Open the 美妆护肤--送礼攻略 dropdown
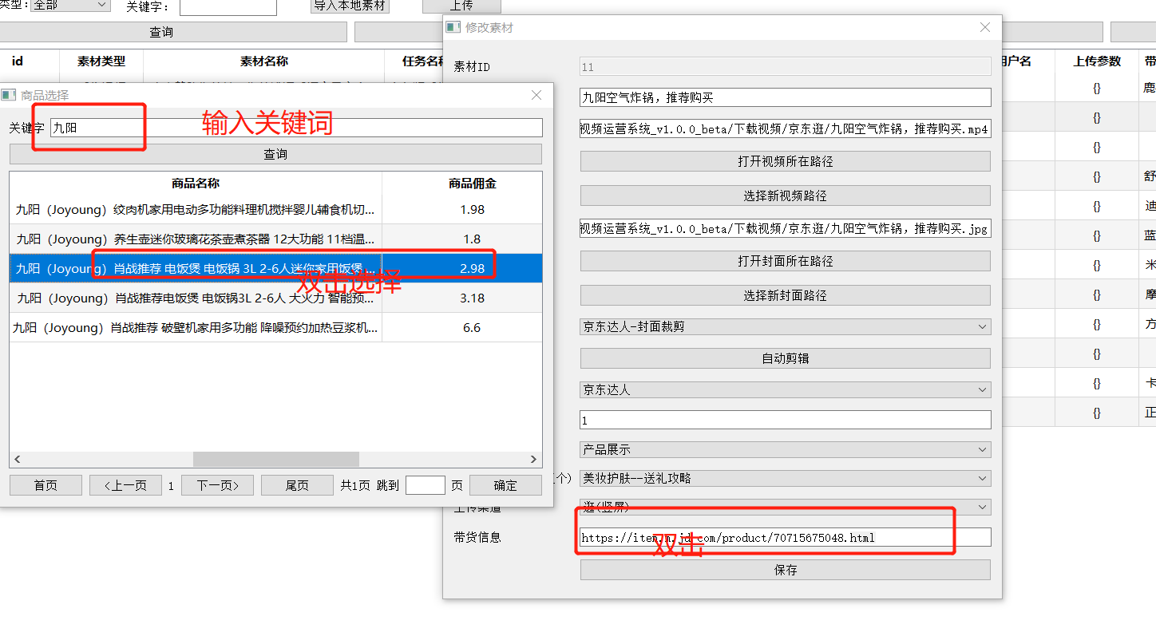Viewport: 1156px width, 640px height. tap(786, 478)
